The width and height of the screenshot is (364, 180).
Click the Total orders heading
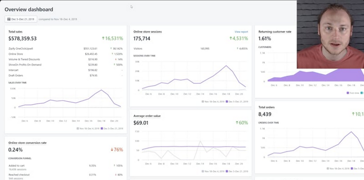click(266, 107)
